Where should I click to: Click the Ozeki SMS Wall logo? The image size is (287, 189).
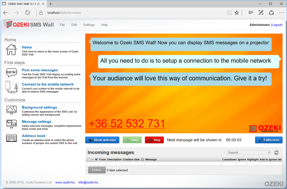click(29, 24)
